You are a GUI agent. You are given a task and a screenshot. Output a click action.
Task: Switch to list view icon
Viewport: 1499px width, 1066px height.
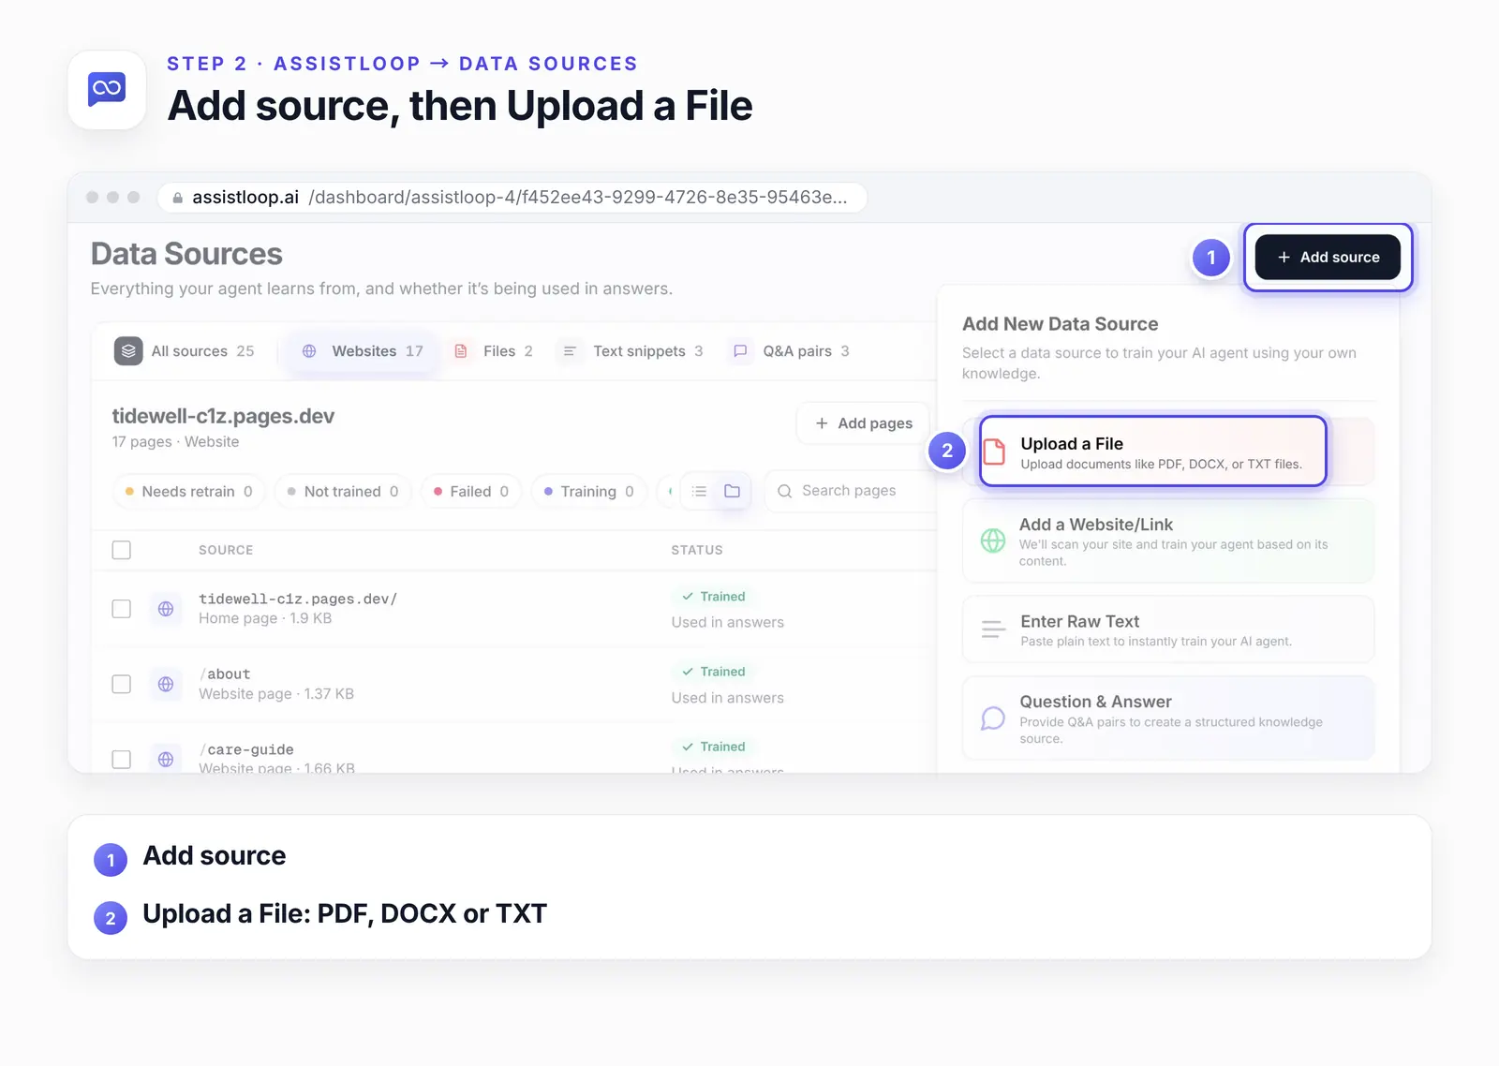click(699, 491)
